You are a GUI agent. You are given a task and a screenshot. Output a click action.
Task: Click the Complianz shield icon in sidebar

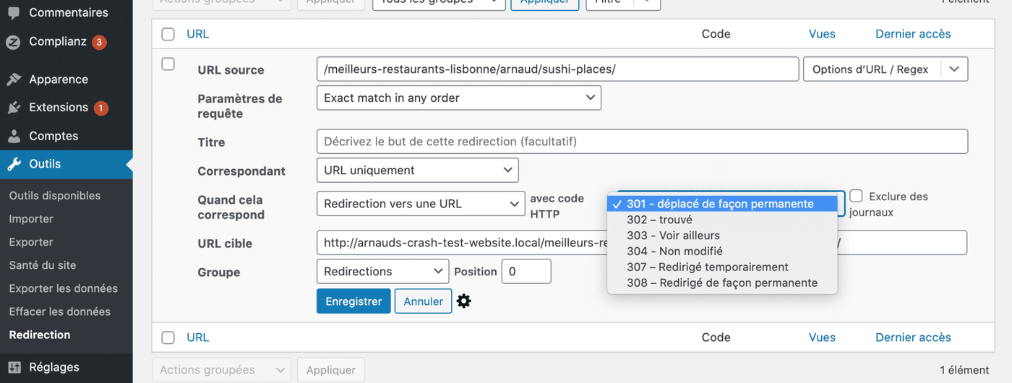click(x=14, y=42)
